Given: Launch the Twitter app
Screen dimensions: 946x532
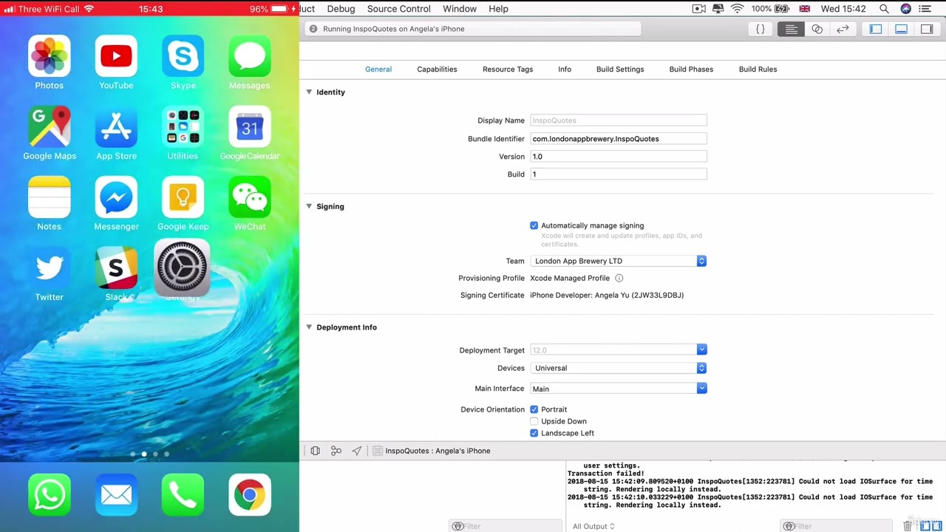Looking at the screenshot, I should pyautogui.click(x=50, y=267).
